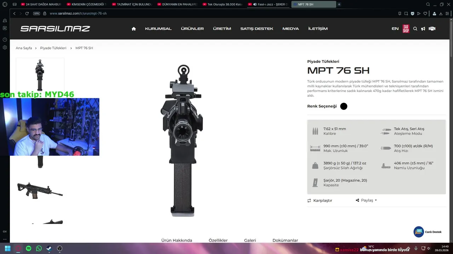The image size is (453, 254).
Task: Open the Canlı Destek chat widget
Action: point(428,232)
